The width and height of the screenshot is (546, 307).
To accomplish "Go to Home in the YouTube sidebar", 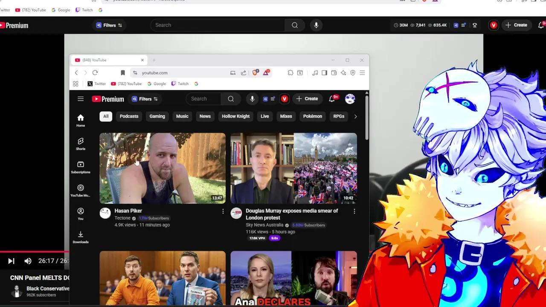I will point(81,121).
